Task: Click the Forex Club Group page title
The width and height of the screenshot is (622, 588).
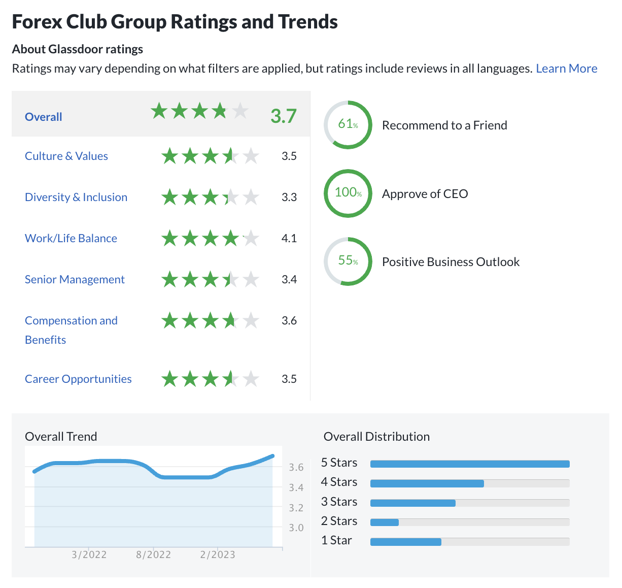Action: coord(175,22)
